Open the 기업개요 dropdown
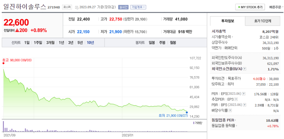This screenshot has height=139, width=284. point(138,7)
